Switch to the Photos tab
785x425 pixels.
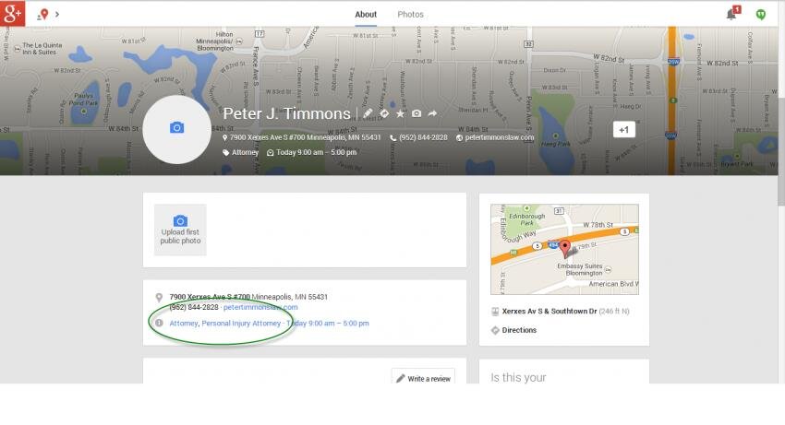coord(411,15)
